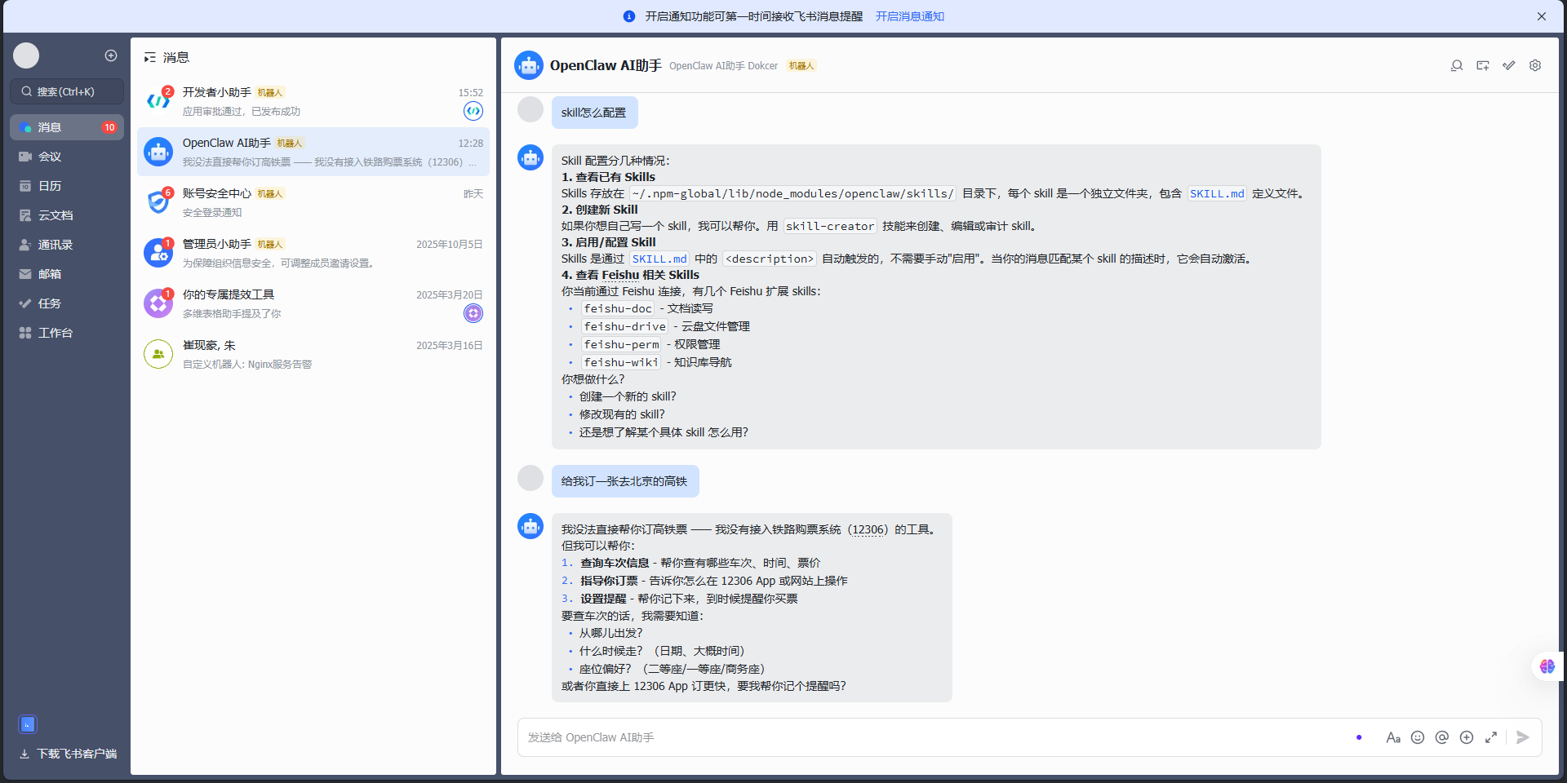Dismiss the notification banner at top
1567x783 pixels.
coord(1541,16)
